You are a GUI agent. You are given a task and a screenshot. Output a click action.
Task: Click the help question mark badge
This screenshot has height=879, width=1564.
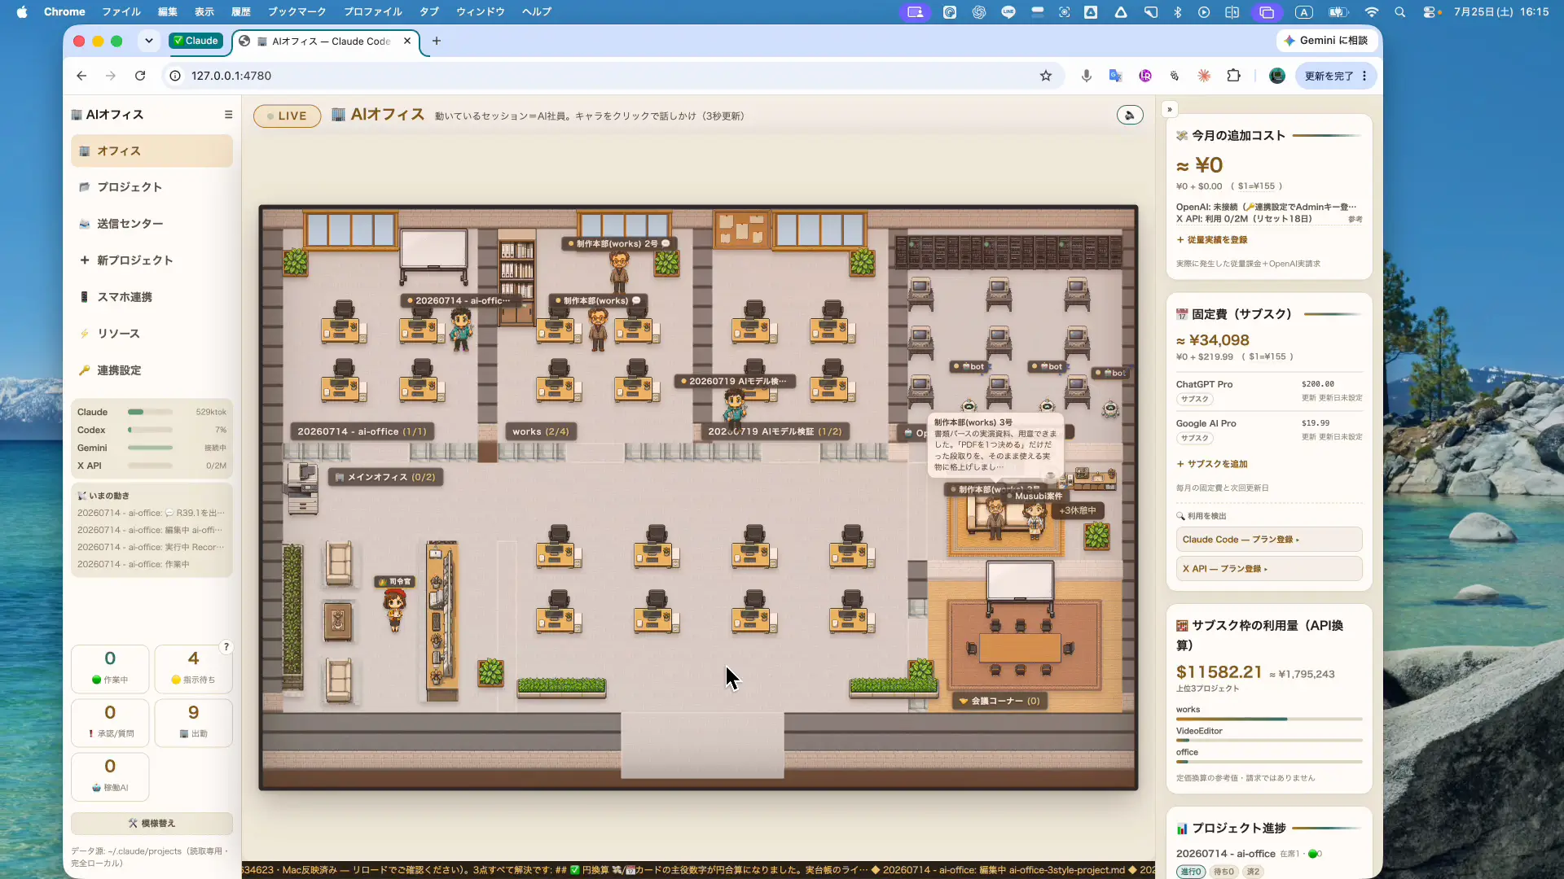(226, 647)
